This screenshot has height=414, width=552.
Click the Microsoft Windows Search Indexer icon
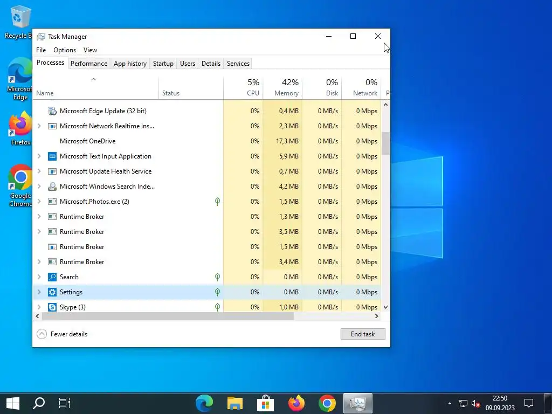(x=52, y=187)
